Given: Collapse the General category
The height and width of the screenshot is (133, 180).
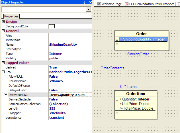Looking at the screenshot, I should (3, 31).
